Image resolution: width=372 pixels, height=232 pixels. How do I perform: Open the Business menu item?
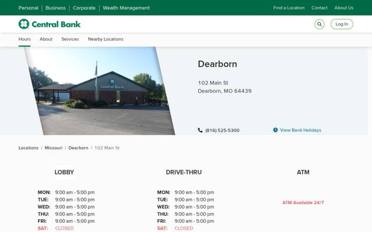coord(56,8)
